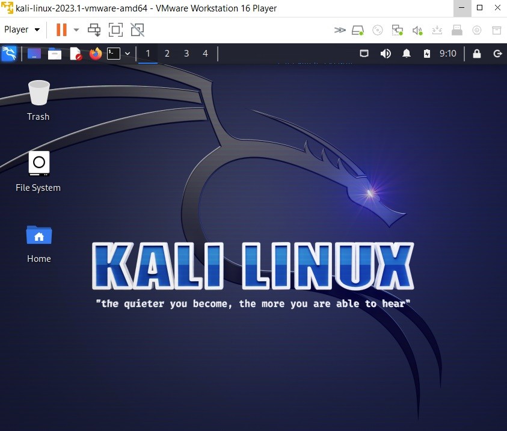Image resolution: width=507 pixels, height=431 pixels.
Task: Expand the arrow next to the pause button
Action: click(75, 29)
